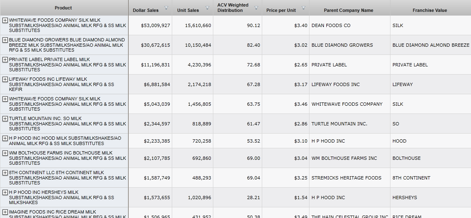Expand the Lifeway Foods Kefir row

[x=5, y=79]
